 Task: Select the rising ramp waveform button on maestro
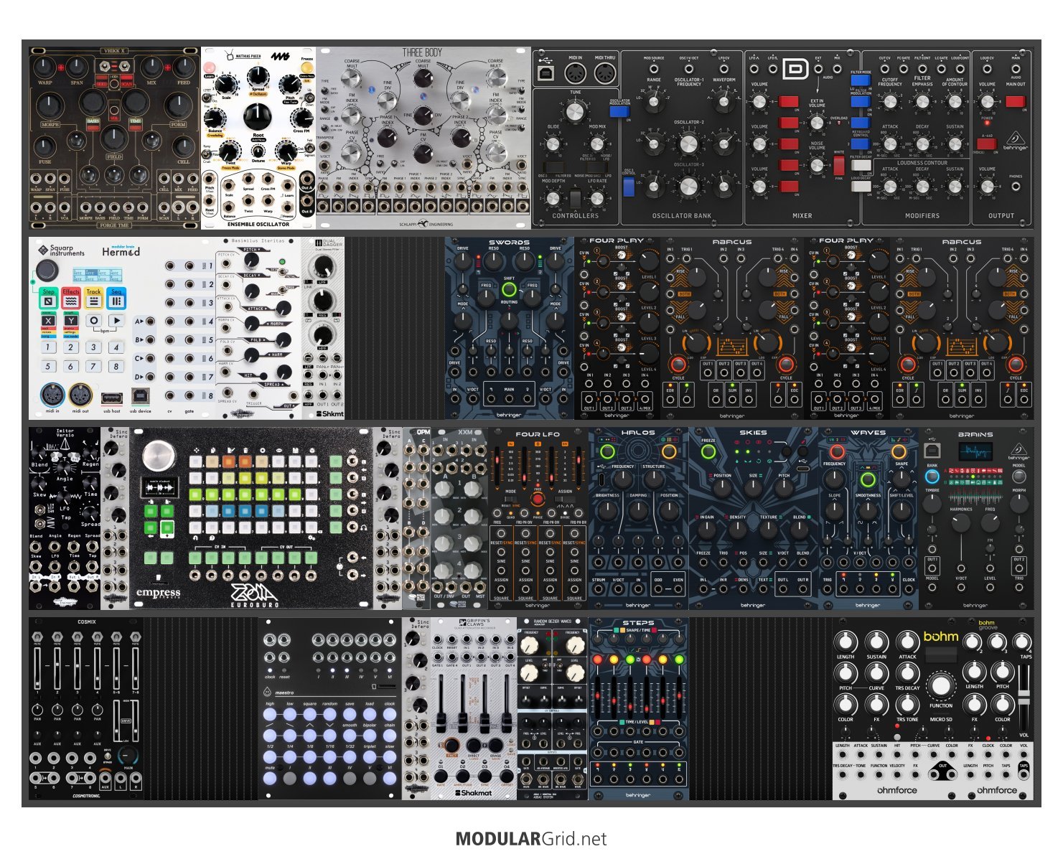pos(270,736)
